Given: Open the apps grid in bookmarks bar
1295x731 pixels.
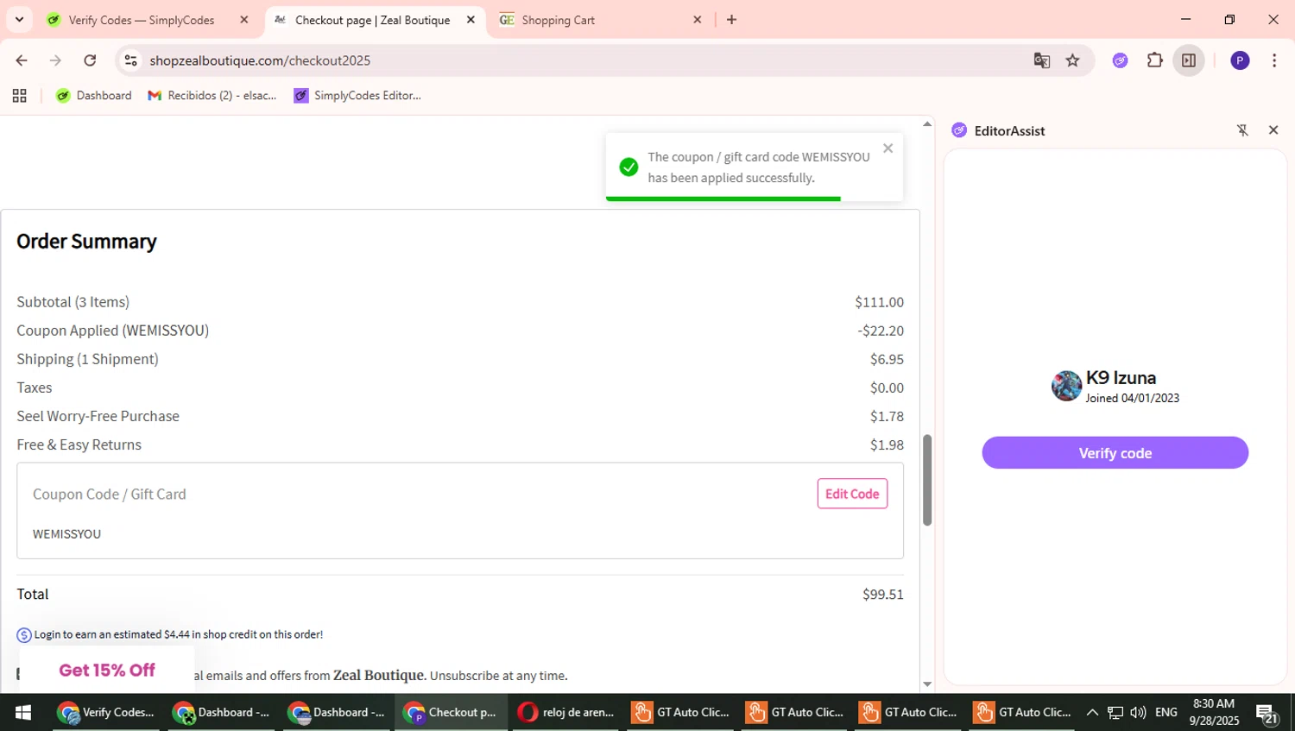Looking at the screenshot, I should pos(19,96).
